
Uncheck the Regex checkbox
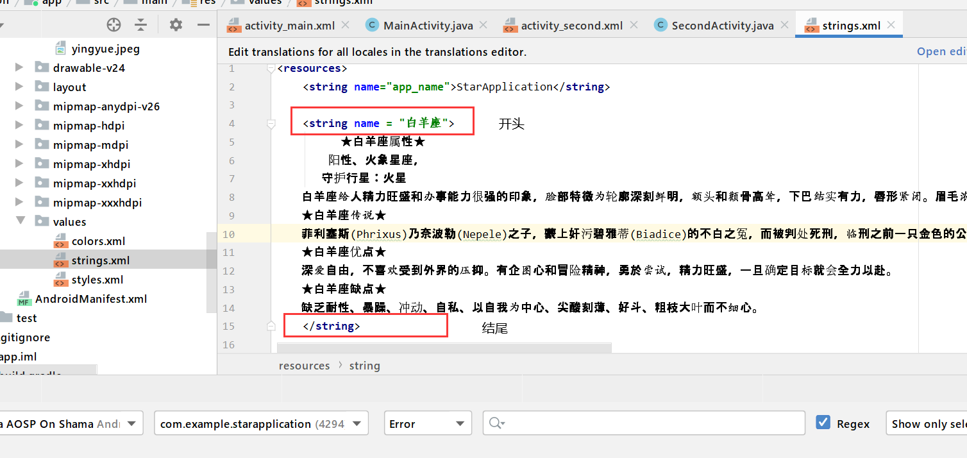pyautogui.click(x=823, y=422)
